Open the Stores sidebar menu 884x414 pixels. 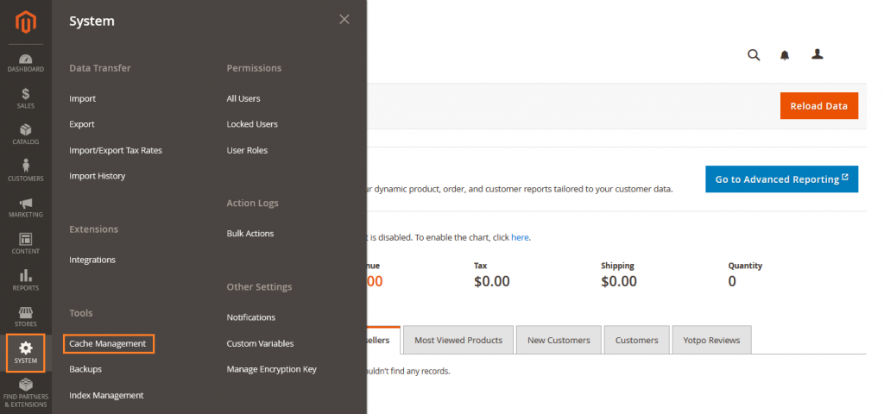click(x=26, y=317)
